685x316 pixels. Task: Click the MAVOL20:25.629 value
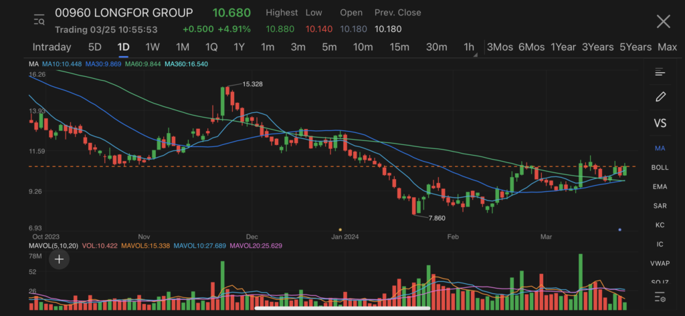256,246
